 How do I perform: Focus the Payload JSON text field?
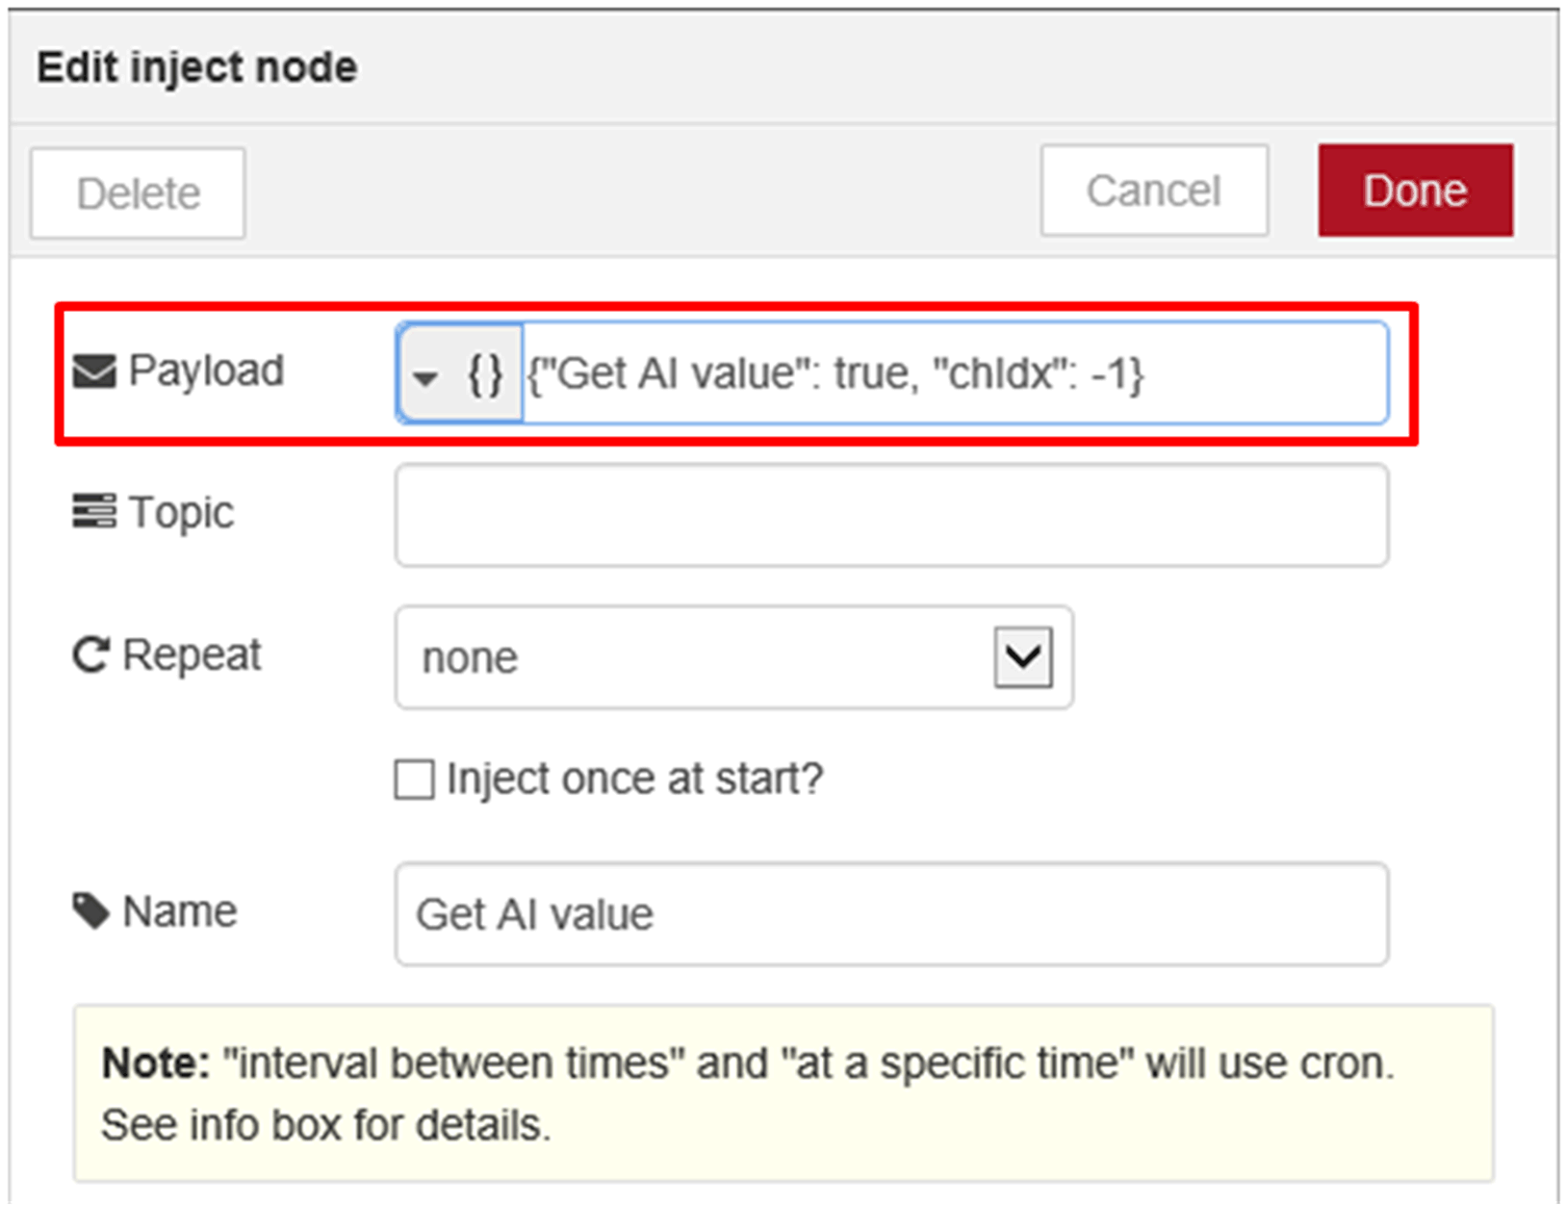[953, 373]
